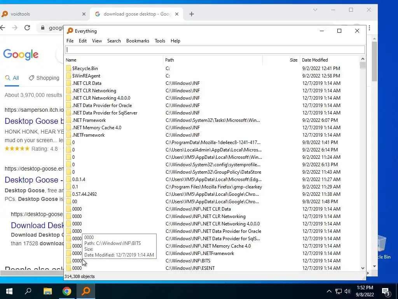
Task: Open the Download Desk… Google result link
Action: tap(37, 225)
